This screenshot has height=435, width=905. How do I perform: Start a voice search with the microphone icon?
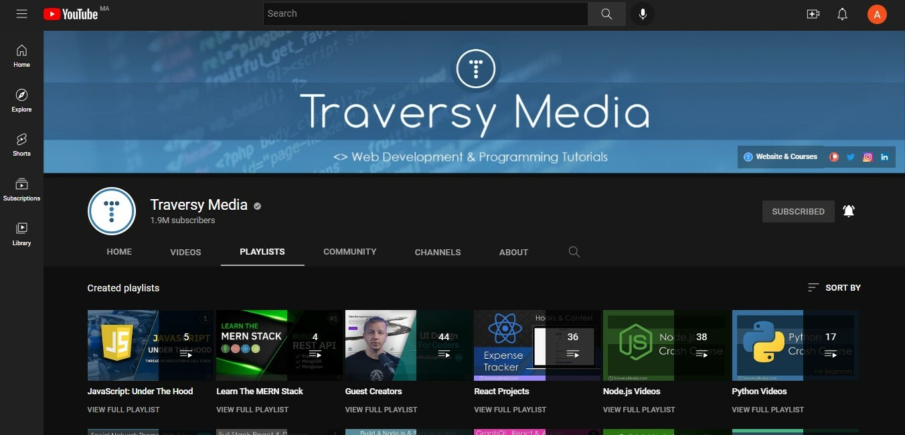(x=643, y=13)
